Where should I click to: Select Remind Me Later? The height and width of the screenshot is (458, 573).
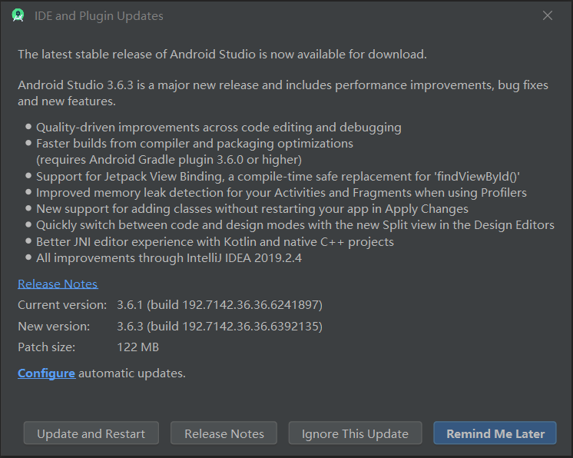pyautogui.click(x=495, y=433)
